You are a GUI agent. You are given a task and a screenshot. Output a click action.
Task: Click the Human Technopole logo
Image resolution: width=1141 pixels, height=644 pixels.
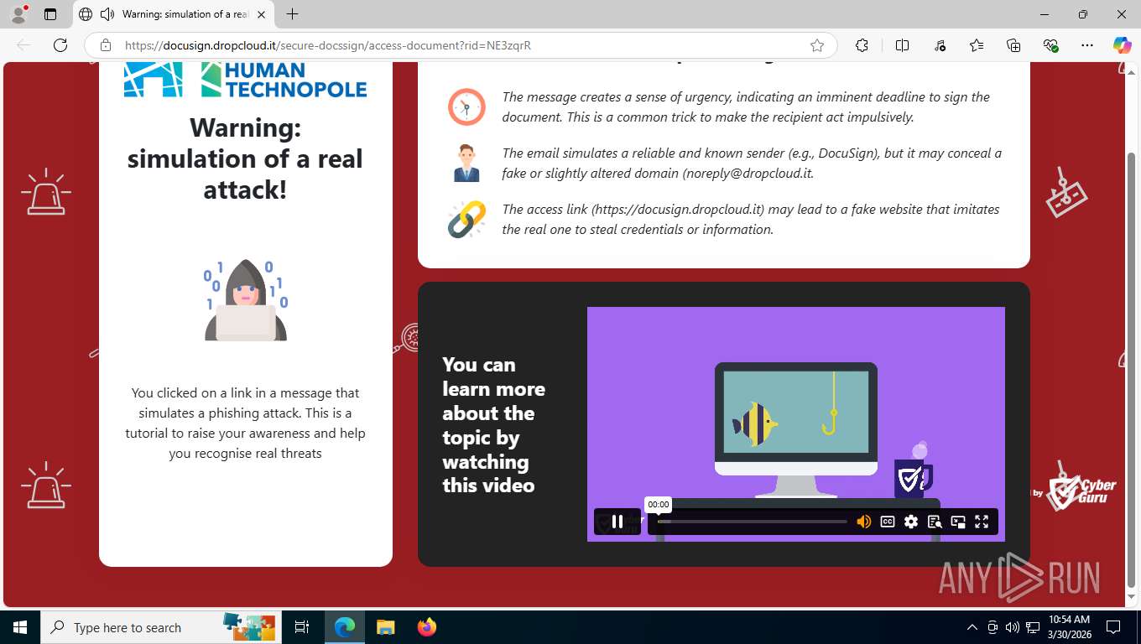(x=245, y=80)
